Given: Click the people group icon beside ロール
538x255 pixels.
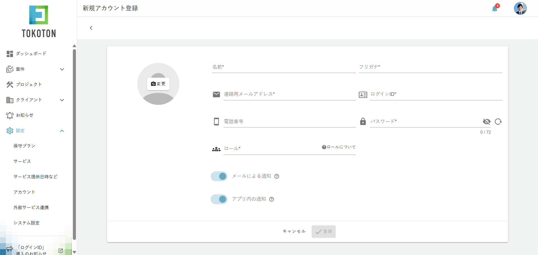Looking at the screenshot, I should pos(216,149).
